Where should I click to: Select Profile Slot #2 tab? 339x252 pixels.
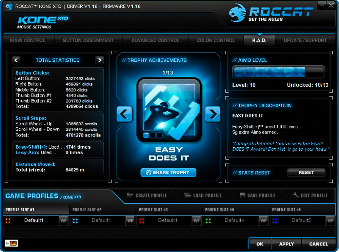102,210
